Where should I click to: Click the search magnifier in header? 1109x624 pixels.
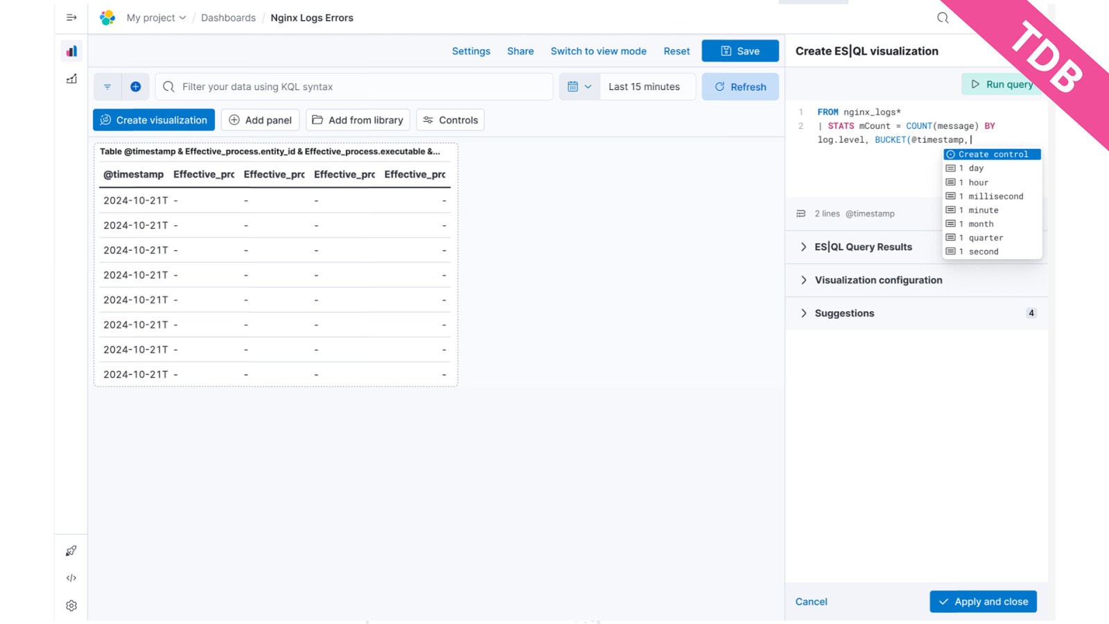tap(943, 18)
